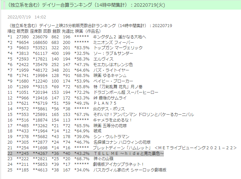The image size is (241, 179).
Task: Click week ratio *65.5%
Action: click(82, 126)
